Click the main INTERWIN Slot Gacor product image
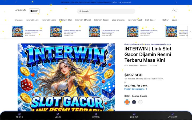This screenshot has height=120, width=192. 66,77
